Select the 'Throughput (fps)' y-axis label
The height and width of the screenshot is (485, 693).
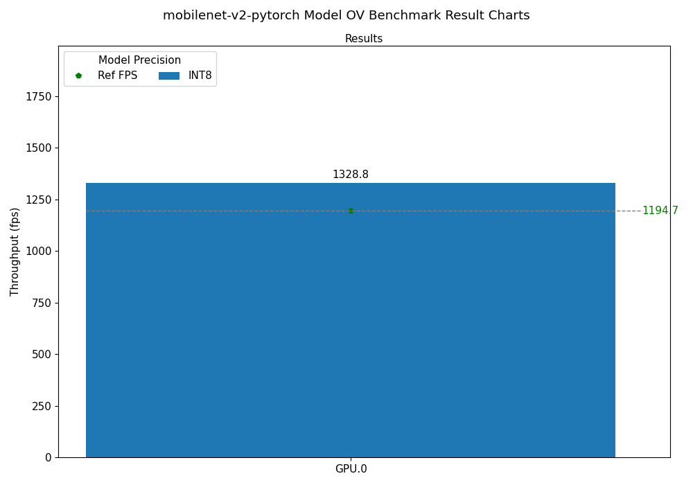tap(15, 252)
